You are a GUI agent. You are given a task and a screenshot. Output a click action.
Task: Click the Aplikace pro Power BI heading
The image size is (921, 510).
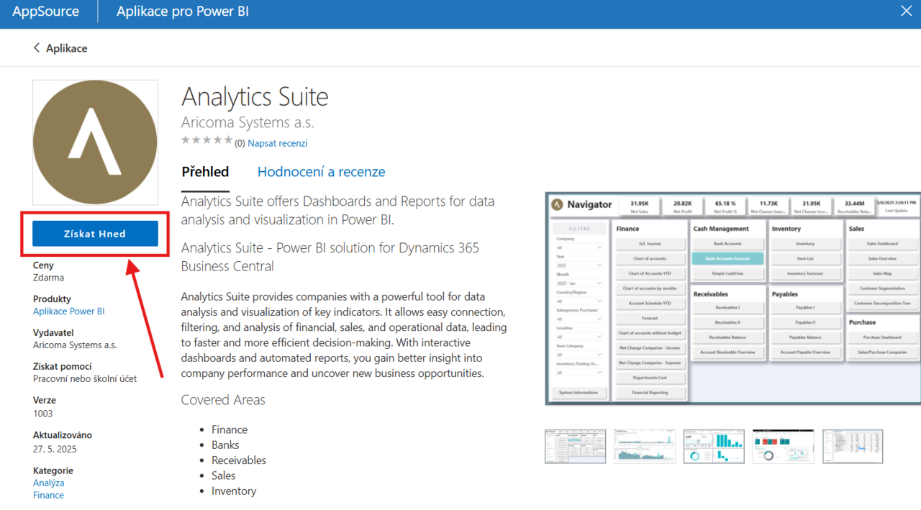(x=183, y=12)
